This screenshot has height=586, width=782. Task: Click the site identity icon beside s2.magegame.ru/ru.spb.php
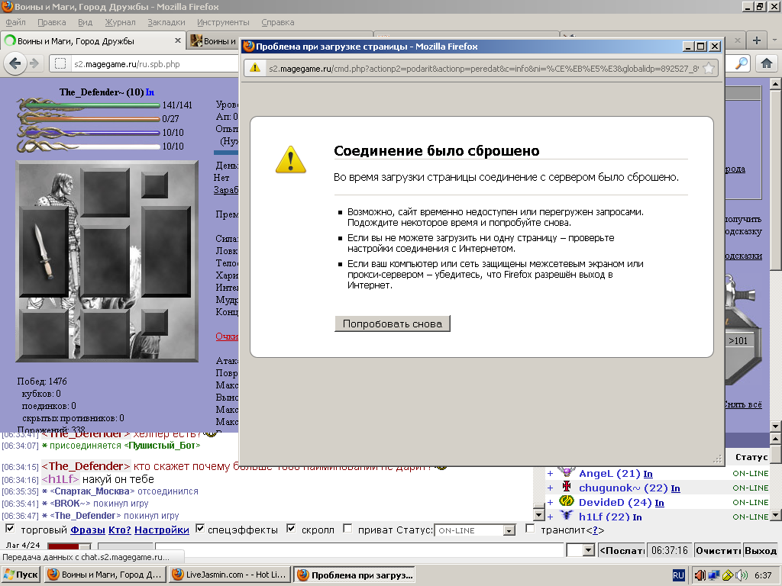[60, 64]
